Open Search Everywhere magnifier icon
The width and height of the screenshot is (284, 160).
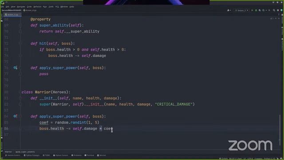[x=274, y=10]
